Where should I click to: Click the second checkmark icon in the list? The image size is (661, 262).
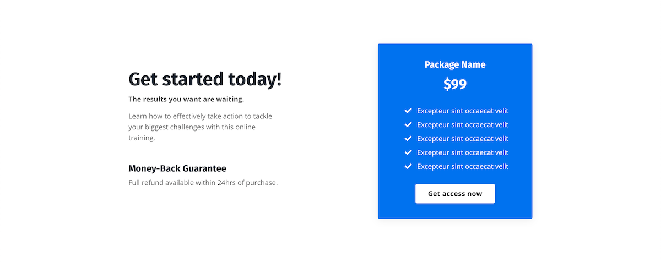pos(408,124)
